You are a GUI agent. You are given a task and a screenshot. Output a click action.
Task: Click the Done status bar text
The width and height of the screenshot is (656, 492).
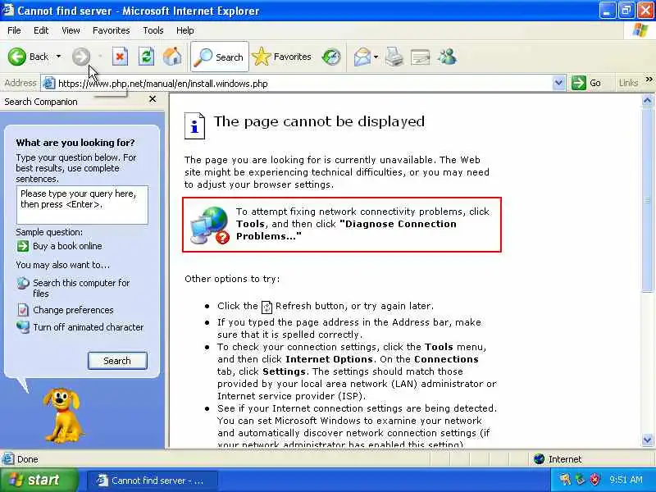[x=28, y=459]
